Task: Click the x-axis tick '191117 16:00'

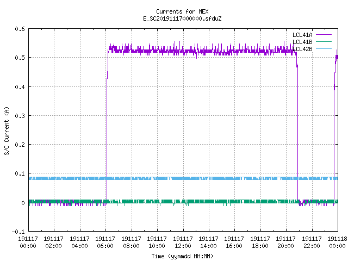Action: pos(234,243)
